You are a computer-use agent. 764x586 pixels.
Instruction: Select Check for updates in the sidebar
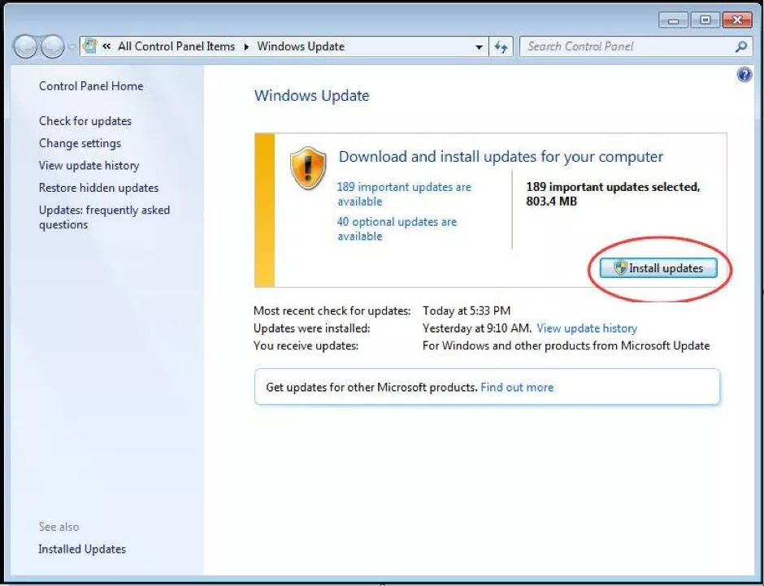[x=85, y=120]
